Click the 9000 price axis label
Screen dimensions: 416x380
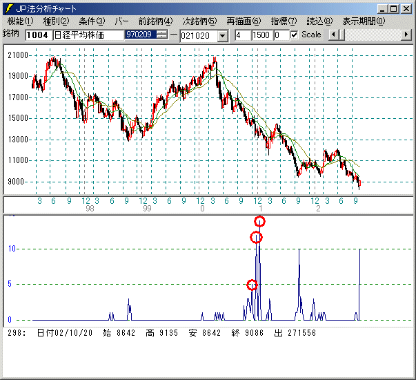16,182
